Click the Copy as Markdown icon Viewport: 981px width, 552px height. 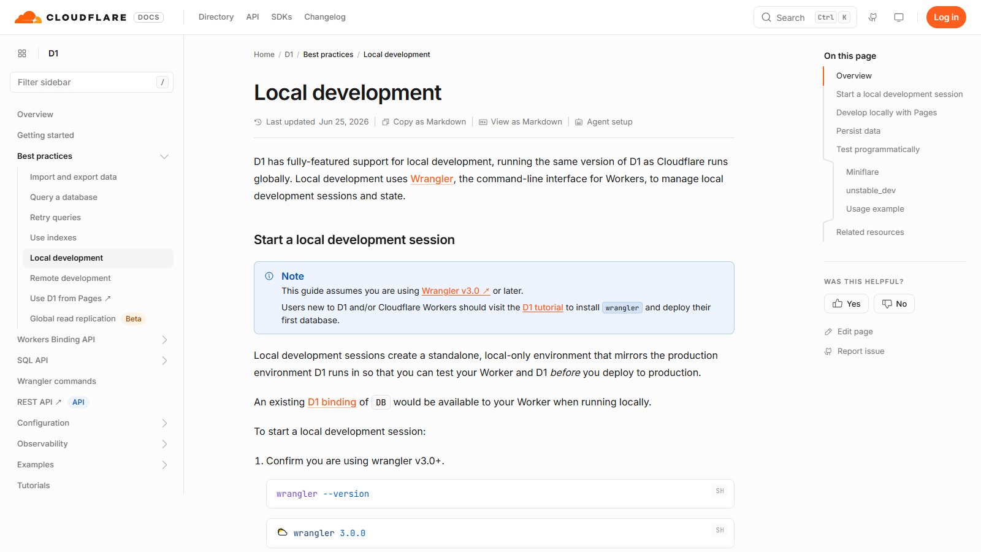[x=386, y=122]
